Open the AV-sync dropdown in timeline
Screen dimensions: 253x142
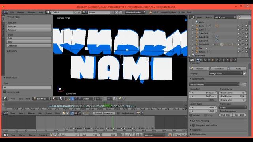pos(155,135)
